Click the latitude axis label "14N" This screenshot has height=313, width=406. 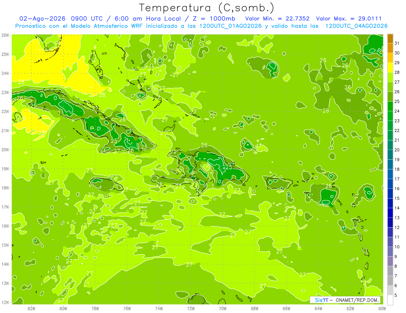(5, 264)
